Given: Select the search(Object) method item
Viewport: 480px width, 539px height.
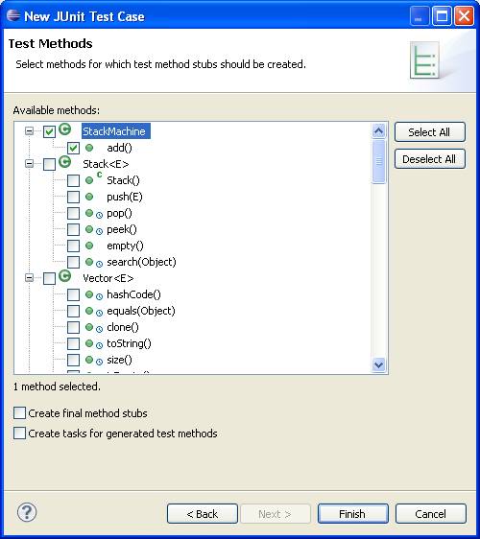Looking at the screenshot, I should tap(141, 262).
